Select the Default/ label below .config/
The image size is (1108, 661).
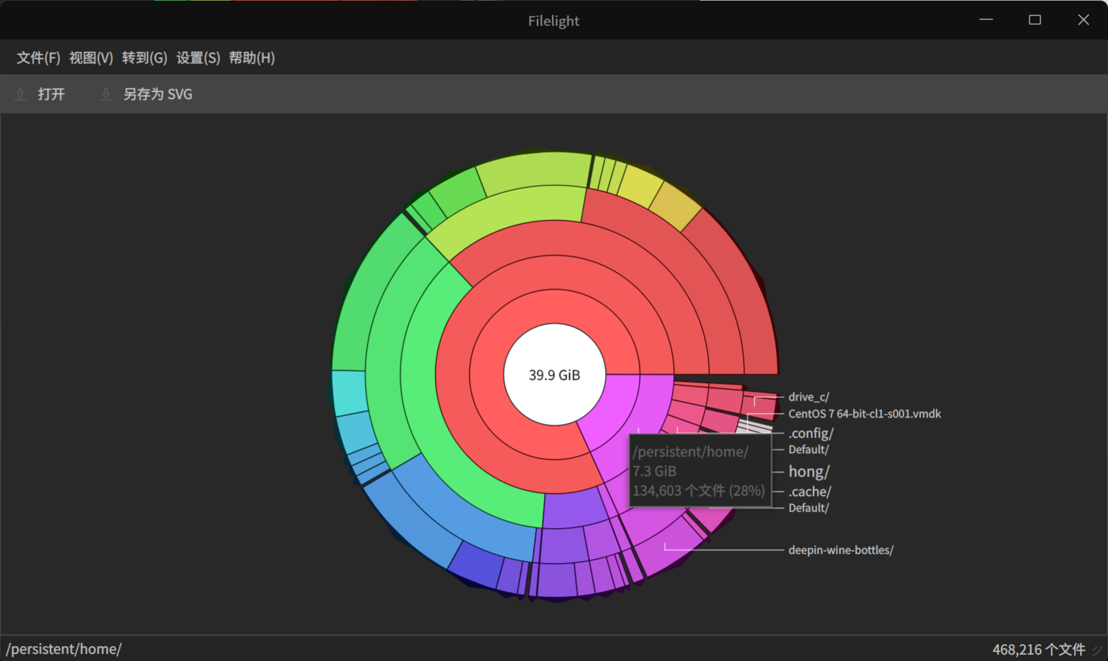(x=808, y=449)
